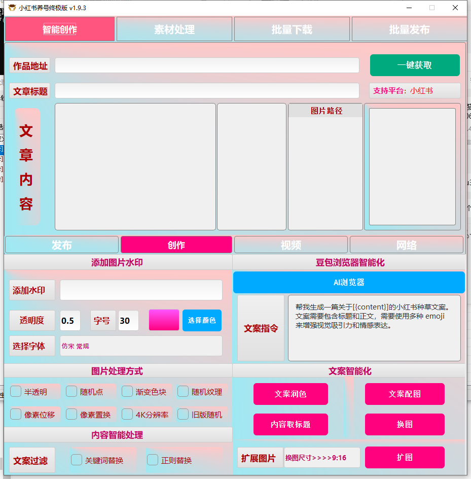The height and width of the screenshot is (479, 471).
Task: Click the 文章标题 label
Action: pos(30,91)
